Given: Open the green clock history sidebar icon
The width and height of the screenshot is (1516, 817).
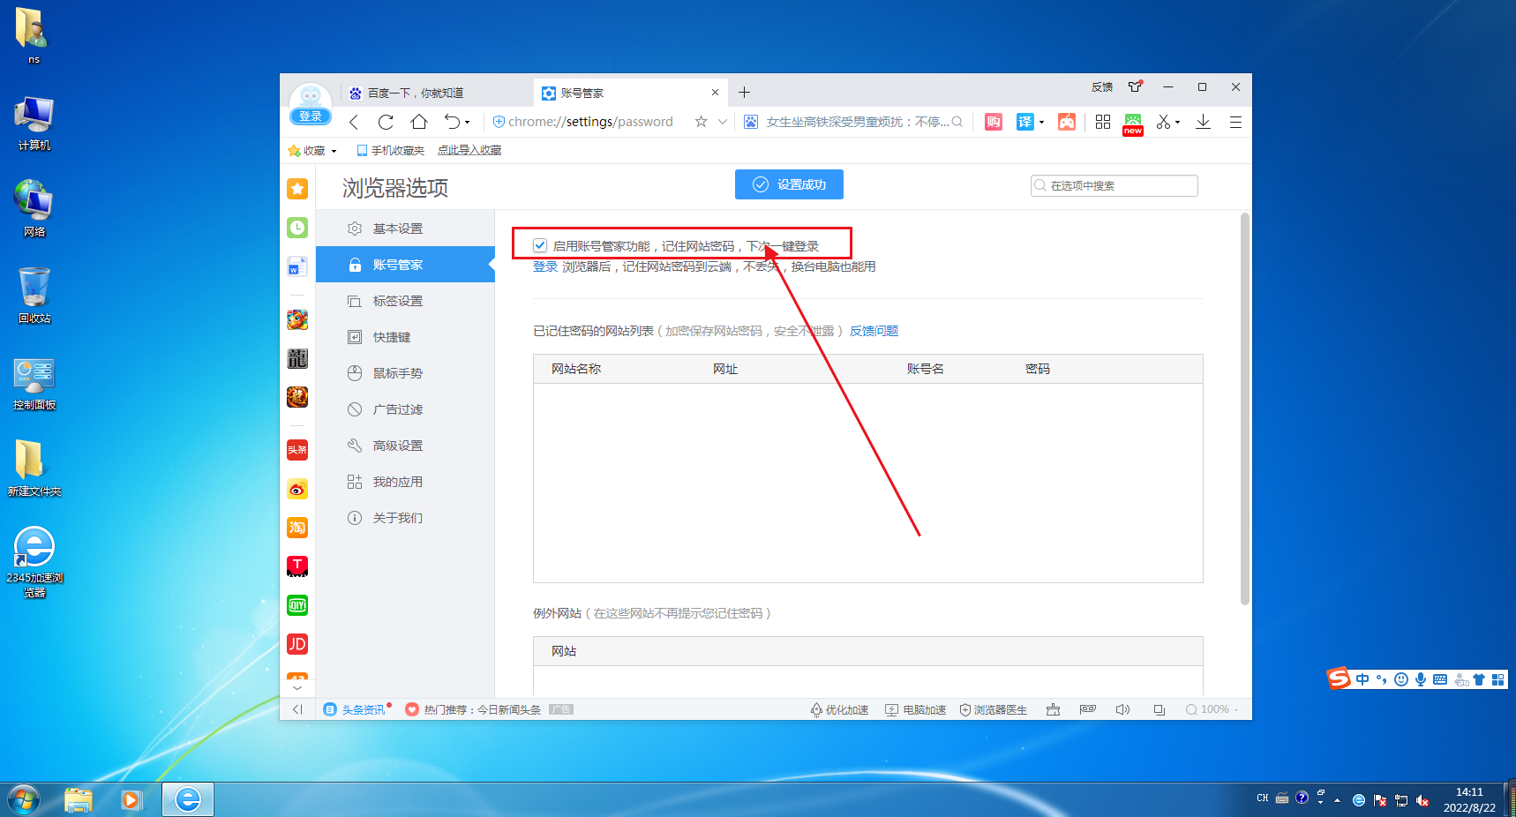Looking at the screenshot, I should coord(297,228).
